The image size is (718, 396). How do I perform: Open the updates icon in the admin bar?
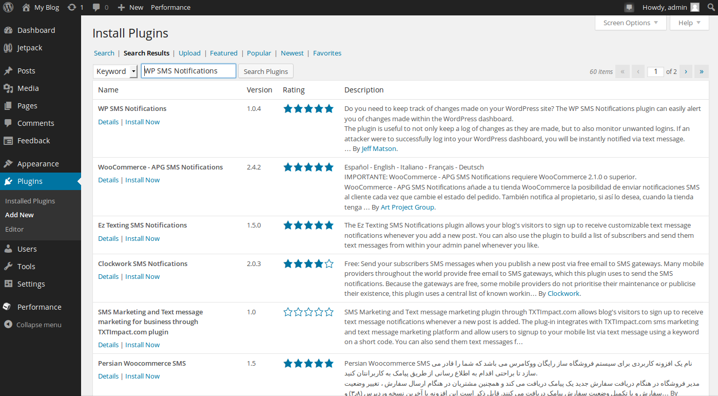tap(72, 7)
